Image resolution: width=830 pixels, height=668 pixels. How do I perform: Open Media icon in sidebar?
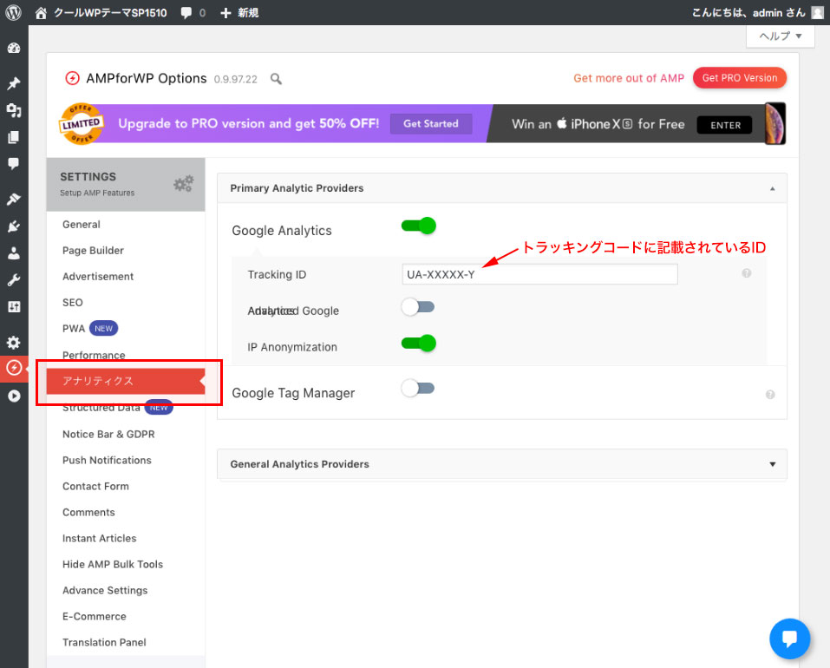pyautogui.click(x=14, y=111)
